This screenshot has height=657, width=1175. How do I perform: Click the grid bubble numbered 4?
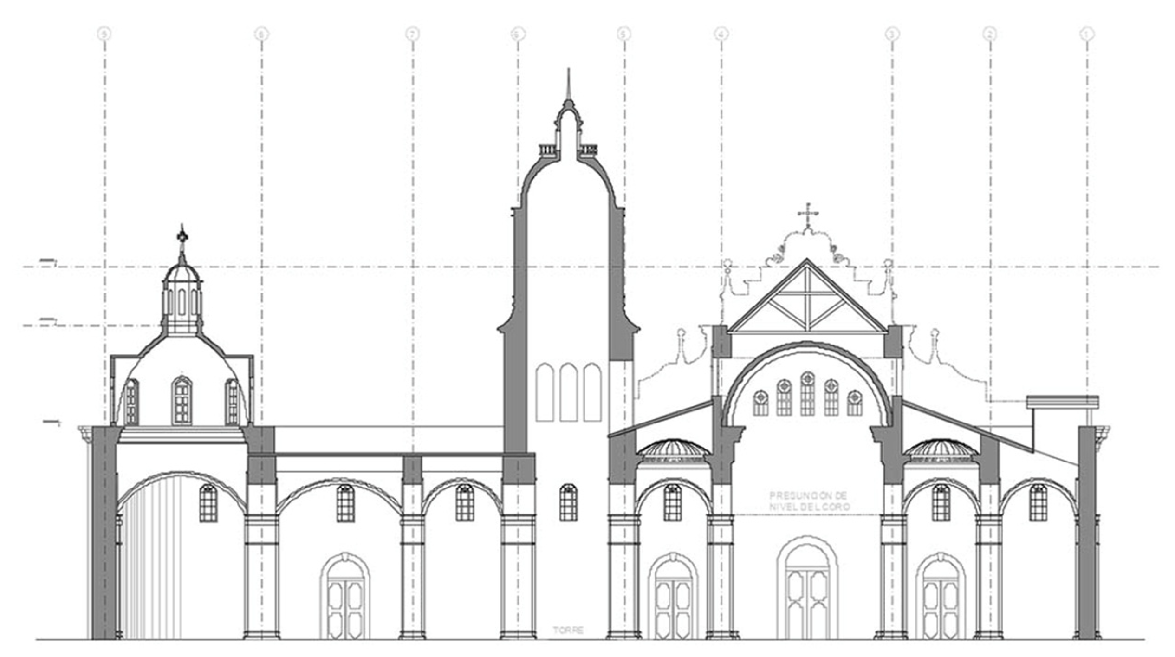coord(721,34)
